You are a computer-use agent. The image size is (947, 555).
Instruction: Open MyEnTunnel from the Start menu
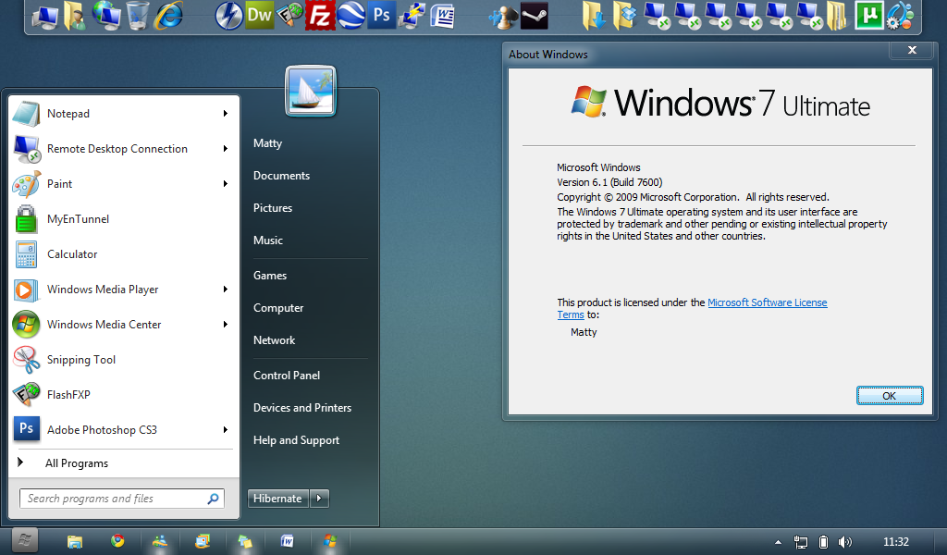pyautogui.click(x=124, y=218)
